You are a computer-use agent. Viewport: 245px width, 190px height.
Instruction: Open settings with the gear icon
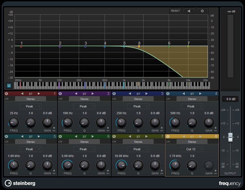[202, 11]
